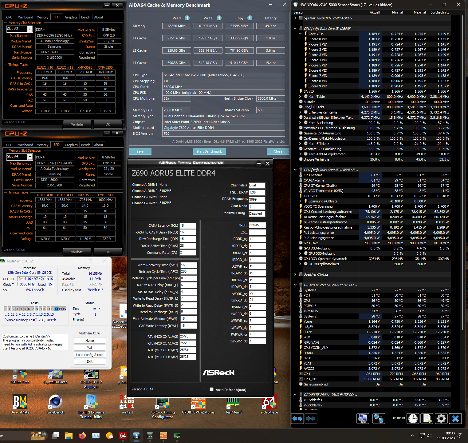The image size is (468, 443).
Task: Open Cinebench desktop shortcut
Action: tap(56, 404)
